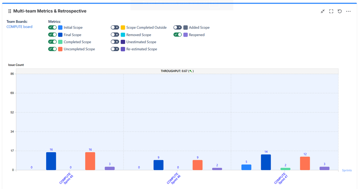Click Sprint 47 Initial Scope bar showing 5
Screen dimensions: 360x189
click(x=246, y=167)
